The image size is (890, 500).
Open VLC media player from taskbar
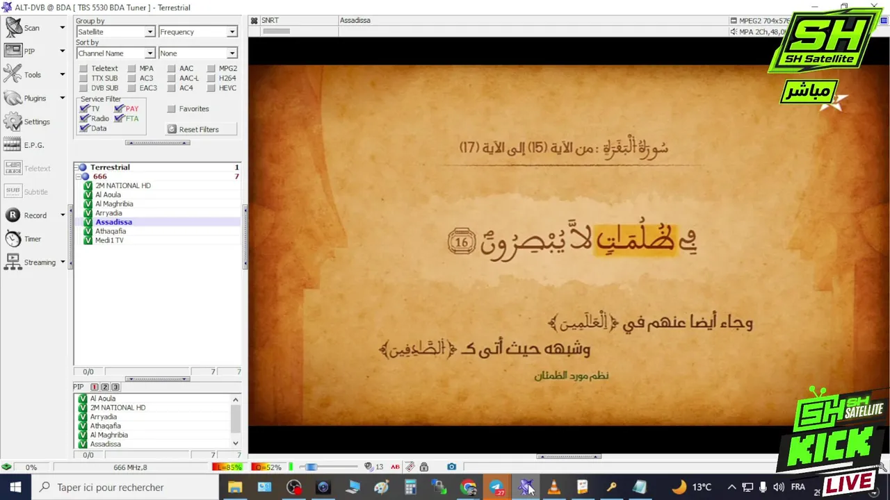click(x=553, y=487)
